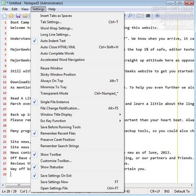
Task: Click the Open file folder icon
Action: (11, 16)
